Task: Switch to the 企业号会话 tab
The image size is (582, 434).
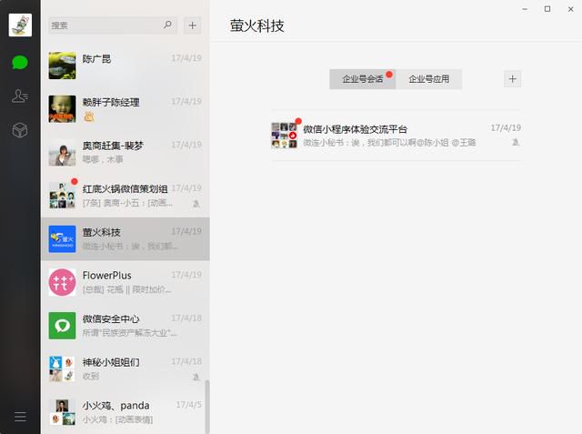Action: pos(363,79)
